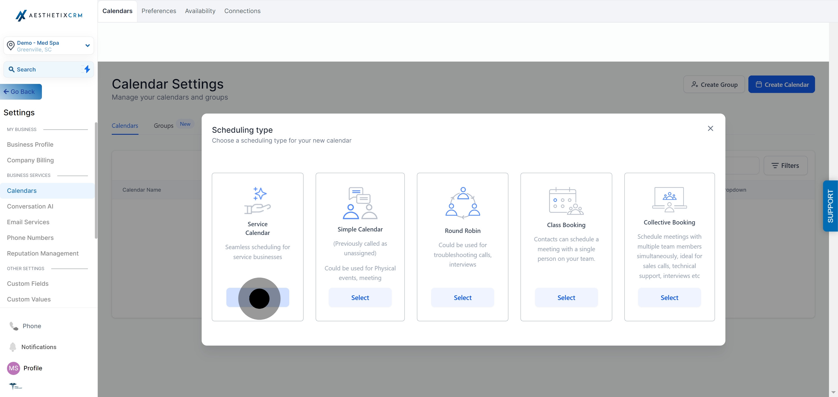Close the Scheduling type dialog
This screenshot has height=397, width=838.
(x=710, y=128)
